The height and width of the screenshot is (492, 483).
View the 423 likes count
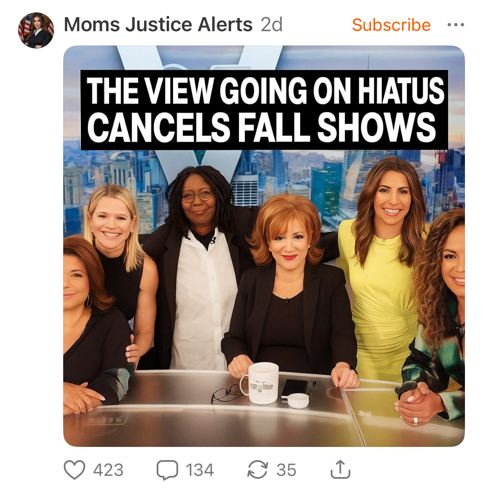(x=108, y=470)
